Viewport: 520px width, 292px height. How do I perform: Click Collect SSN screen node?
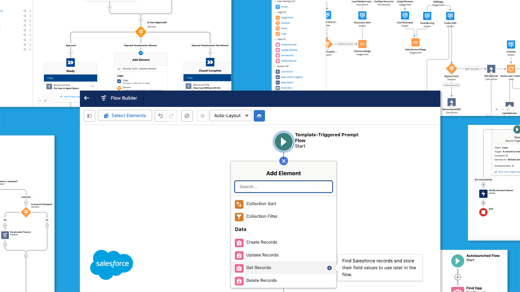pyautogui.click(x=450, y=16)
